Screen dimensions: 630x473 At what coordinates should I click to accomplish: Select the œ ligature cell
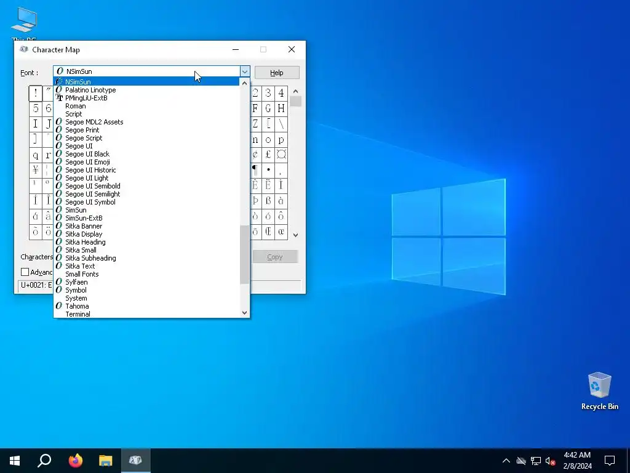pyautogui.click(x=281, y=232)
